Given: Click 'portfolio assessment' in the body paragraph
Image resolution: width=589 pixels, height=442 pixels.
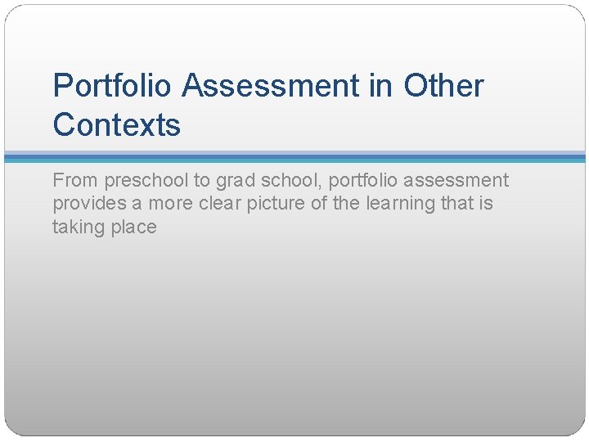Looking at the screenshot, I should (x=419, y=181).
